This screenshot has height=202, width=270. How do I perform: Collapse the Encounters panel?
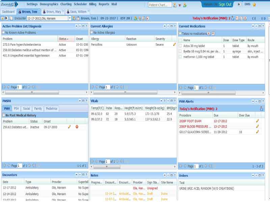77,174
